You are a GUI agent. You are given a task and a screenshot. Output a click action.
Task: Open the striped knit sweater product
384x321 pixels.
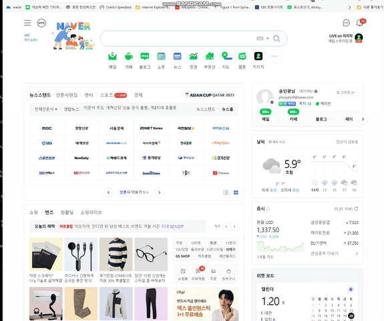pos(116,254)
